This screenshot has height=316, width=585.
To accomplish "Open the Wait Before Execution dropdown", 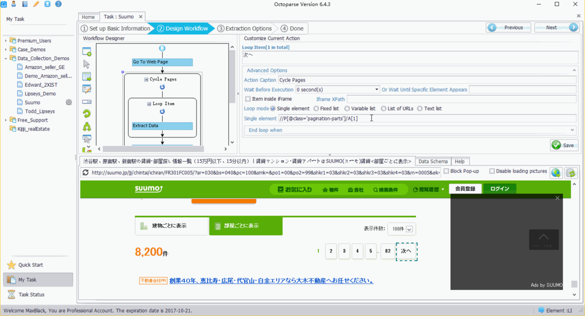I will point(376,90).
